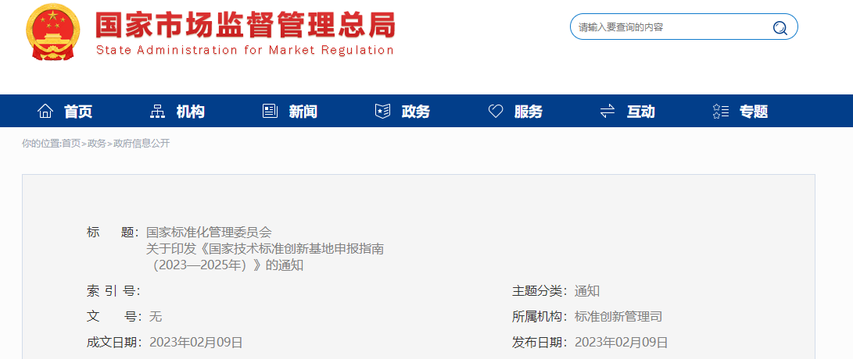Viewport: 853px width, 359px height.
Task: Click the 主题分类 label
Action: pos(539,291)
